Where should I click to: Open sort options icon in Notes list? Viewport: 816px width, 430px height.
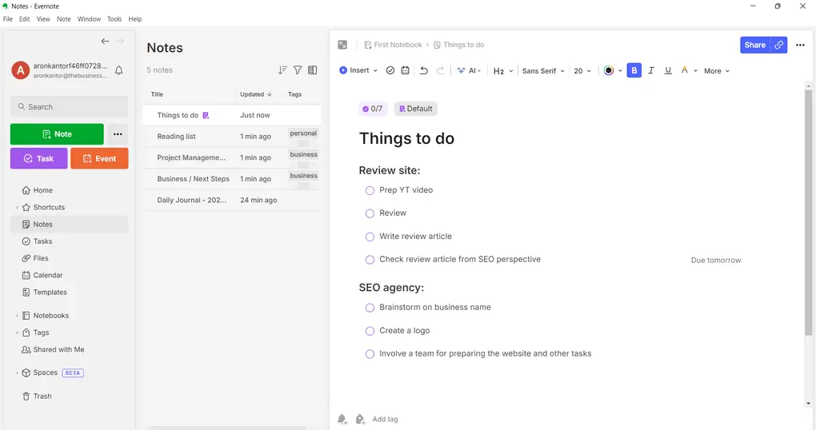[x=282, y=70]
